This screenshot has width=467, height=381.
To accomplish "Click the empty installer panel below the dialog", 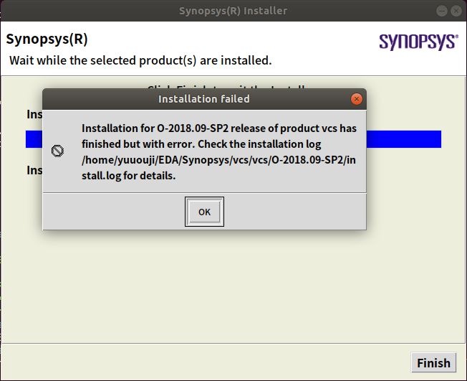I will point(233,287).
